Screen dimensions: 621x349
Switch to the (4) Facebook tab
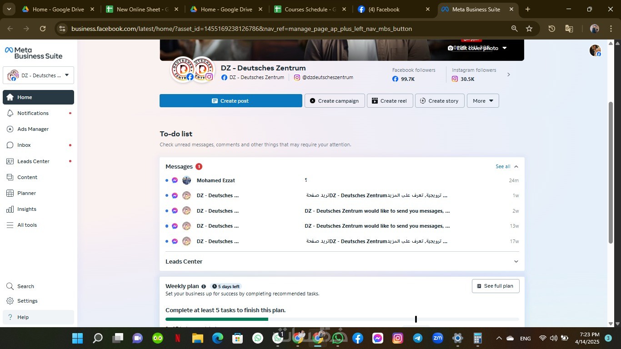coord(394,9)
